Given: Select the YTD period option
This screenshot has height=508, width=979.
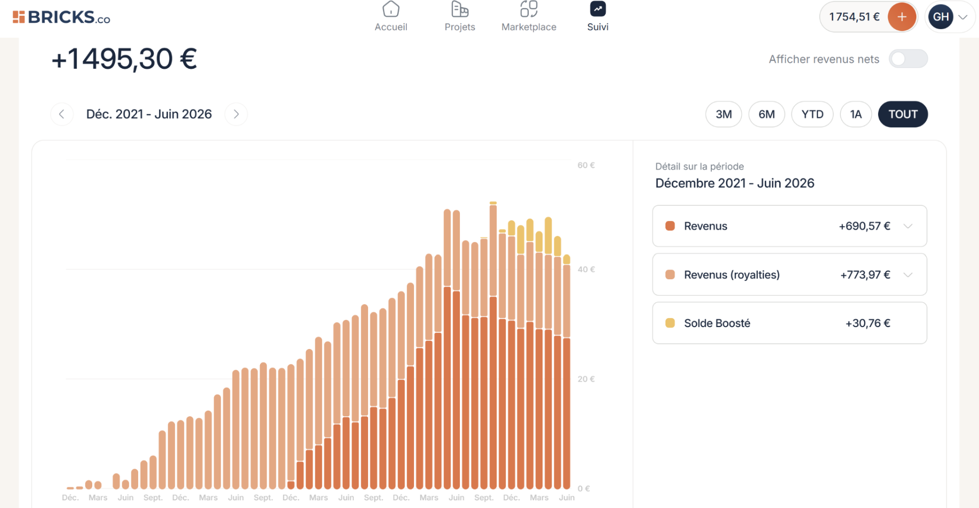Looking at the screenshot, I should click(x=812, y=114).
